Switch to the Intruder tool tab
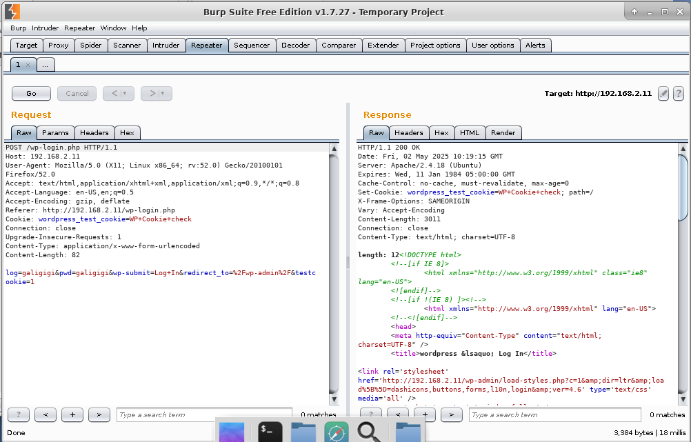691x442 pixels. 166,46
